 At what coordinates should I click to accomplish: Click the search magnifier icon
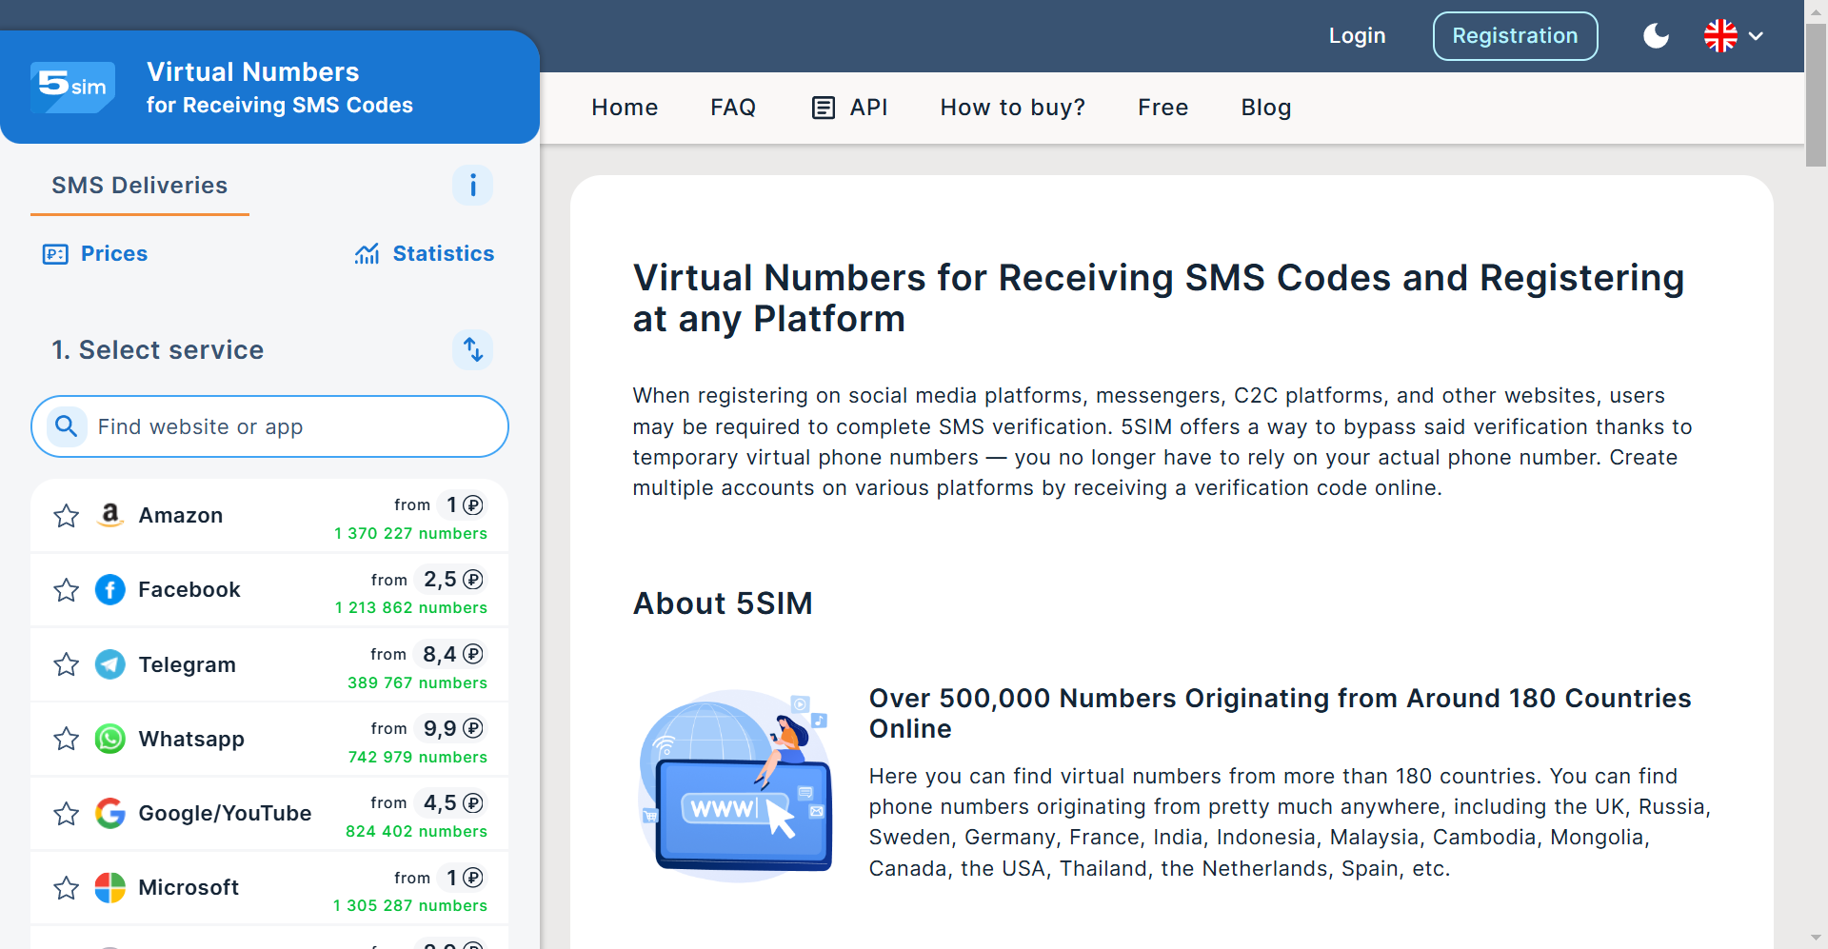[66, 425]
